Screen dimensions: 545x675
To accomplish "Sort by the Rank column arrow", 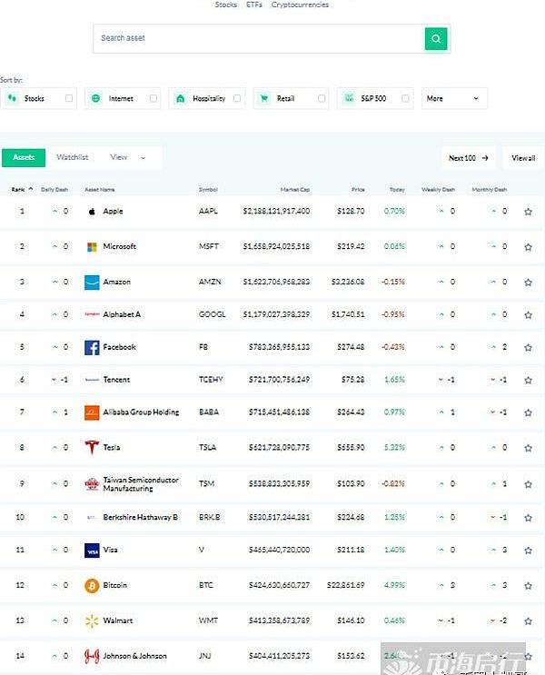I will (31, 189).
